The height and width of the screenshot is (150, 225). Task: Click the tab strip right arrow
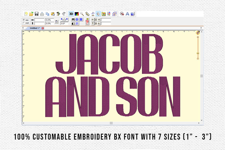coord(201,28)
